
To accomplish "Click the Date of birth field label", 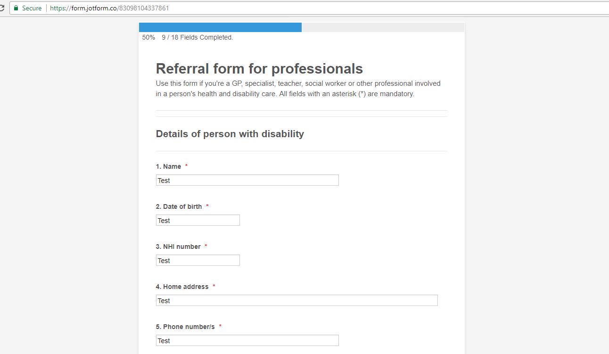I will [180, 206].
